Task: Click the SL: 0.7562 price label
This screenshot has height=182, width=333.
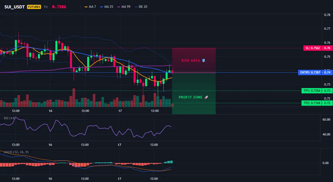Action: point(312,48)
